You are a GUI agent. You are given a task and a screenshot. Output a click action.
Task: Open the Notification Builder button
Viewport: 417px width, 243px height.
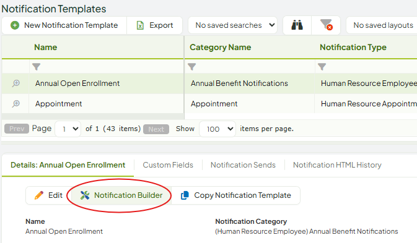point(121,195)
